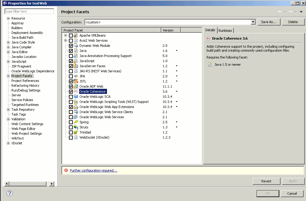Viewport: 306px width, 201px height.
Task: Open the Java version dropdown arrow
Action: [177, 51]
